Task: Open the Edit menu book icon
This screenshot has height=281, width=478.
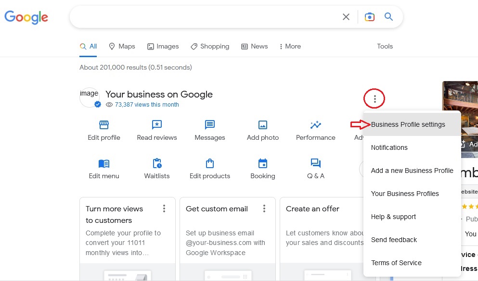Action: click(x=103, y=164)
